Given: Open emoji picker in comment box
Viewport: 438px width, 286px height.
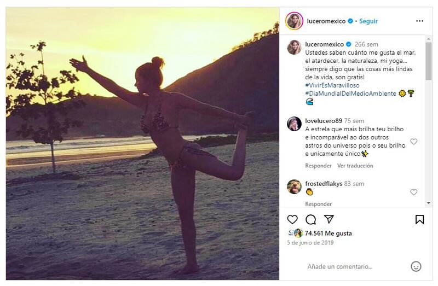Looking at the screenshot, I should pyautogui.click(x=416, y=266).
